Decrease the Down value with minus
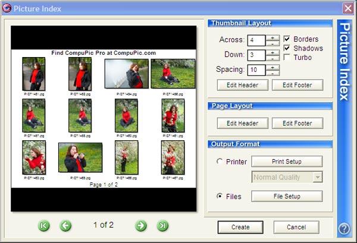 (273, 58)
